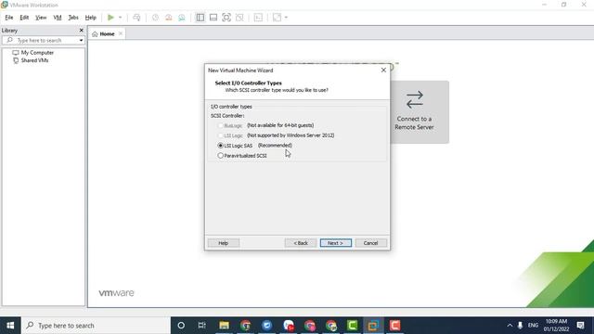Click the console view toolbar icon
The image size is (594, 334).
(258, 18)
